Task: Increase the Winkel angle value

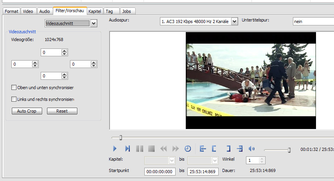Action: tap(262, 159)
